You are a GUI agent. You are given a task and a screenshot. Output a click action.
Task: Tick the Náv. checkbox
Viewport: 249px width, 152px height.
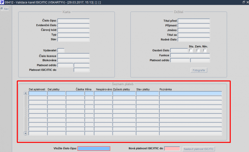click(205, 50)
